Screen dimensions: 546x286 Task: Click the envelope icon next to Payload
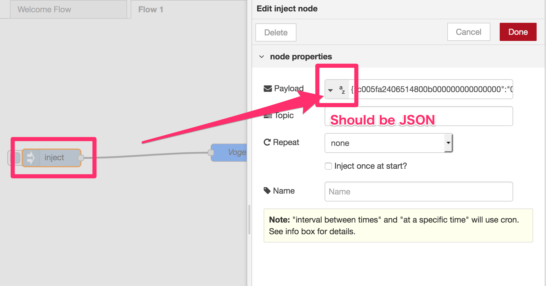267,88
